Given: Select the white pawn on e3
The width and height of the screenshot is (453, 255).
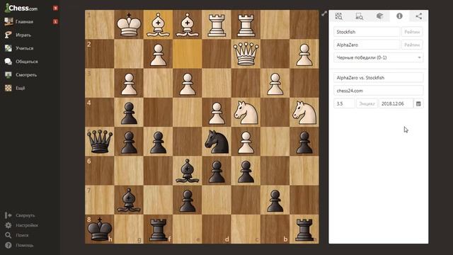Looking at the screenshot, I should (x=187, y=83).
